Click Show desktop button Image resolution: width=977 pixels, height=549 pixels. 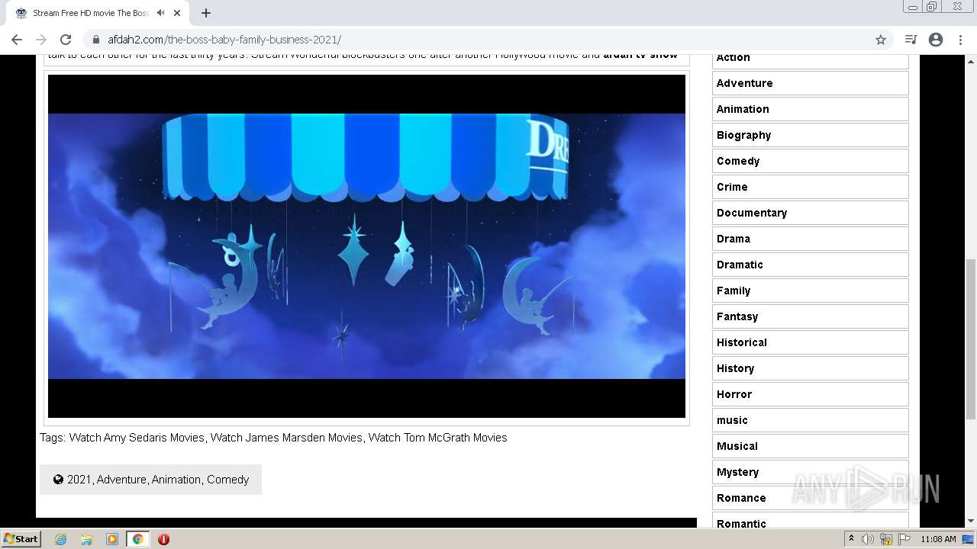click(969, 539)
